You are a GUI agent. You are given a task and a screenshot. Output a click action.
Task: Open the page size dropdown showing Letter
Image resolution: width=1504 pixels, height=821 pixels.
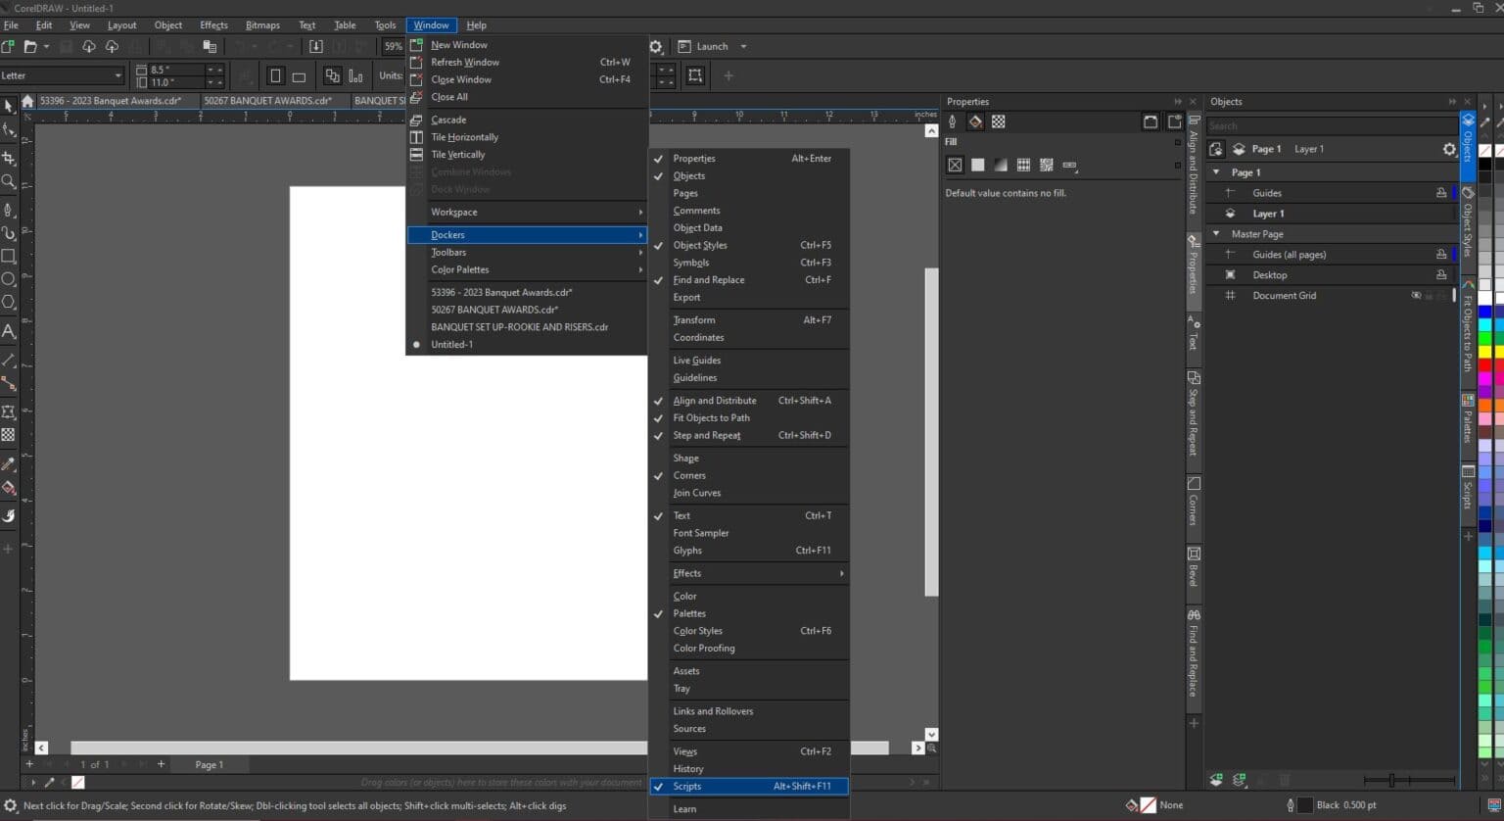coord(117,74)
